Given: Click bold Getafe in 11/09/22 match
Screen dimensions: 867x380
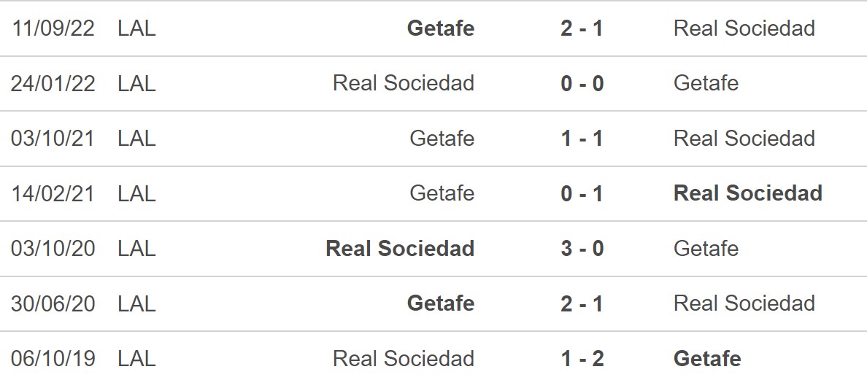Looking at the screenshot, I should point(441,28).
